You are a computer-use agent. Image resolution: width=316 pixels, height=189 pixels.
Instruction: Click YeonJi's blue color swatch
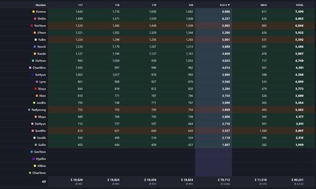click(x=35, y=47)
